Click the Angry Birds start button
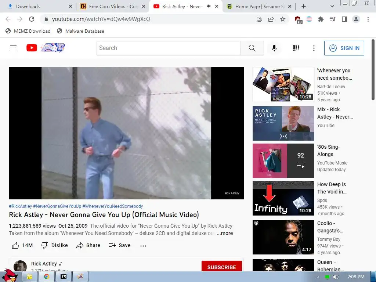 [x=11, y=276]
